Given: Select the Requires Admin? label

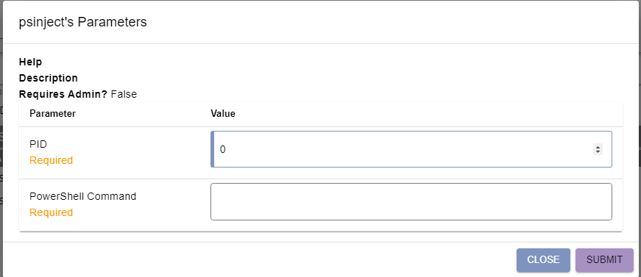Looking at the screenshot, I should tap(63, 94).
